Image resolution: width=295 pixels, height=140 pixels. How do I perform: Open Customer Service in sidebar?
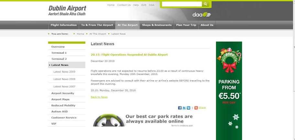click(x=67, y=118)
